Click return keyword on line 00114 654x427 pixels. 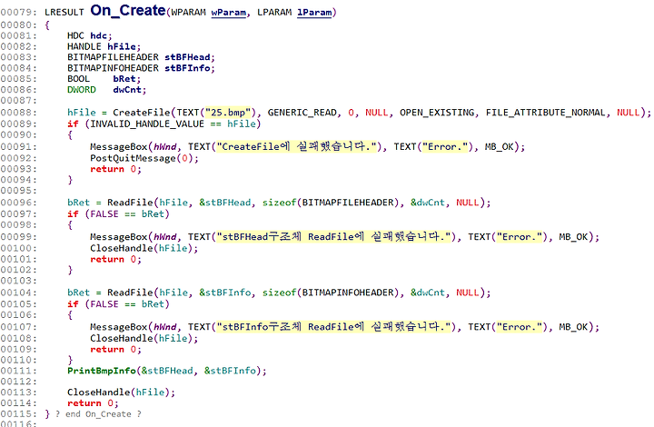[84, 403]
